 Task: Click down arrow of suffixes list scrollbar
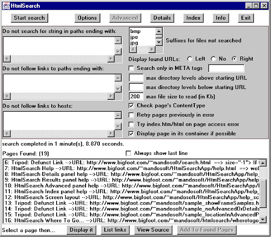click(x=159, y=42)
